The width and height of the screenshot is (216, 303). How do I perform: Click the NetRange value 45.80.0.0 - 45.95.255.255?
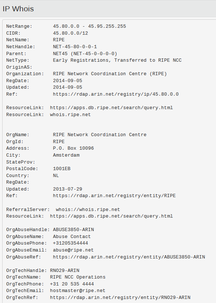(90, 26)
